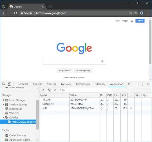The width and height of the screenshot is (152, 142).
Task: Click the Google tab title
Action: [18, 7]
